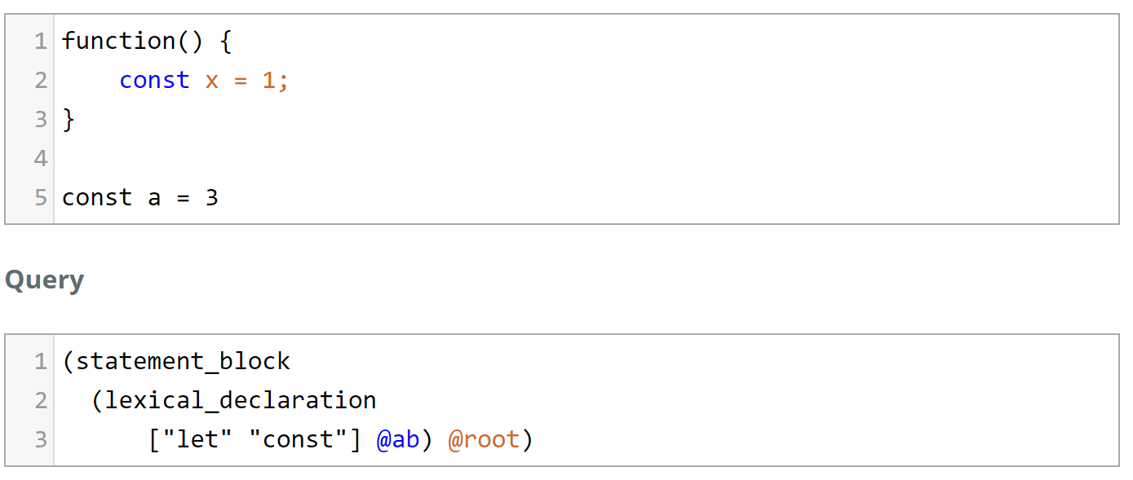The image size is (1133, 480).
Task: Click line number 5 in the code gutter
Action: click(41, 198)
